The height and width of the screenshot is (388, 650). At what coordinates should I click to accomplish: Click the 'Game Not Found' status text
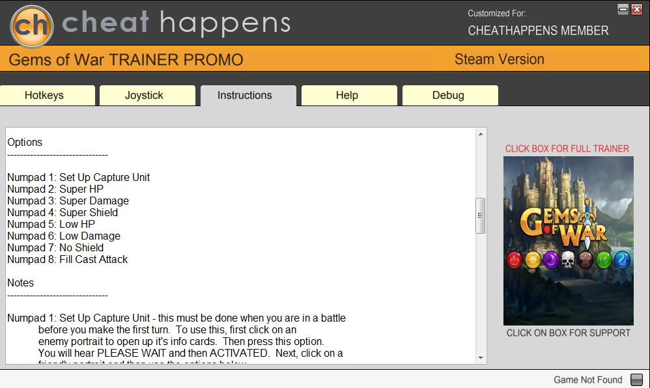point(588,380)
